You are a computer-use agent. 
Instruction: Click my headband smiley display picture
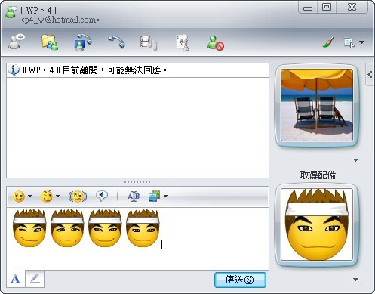[x=317, y=224]
